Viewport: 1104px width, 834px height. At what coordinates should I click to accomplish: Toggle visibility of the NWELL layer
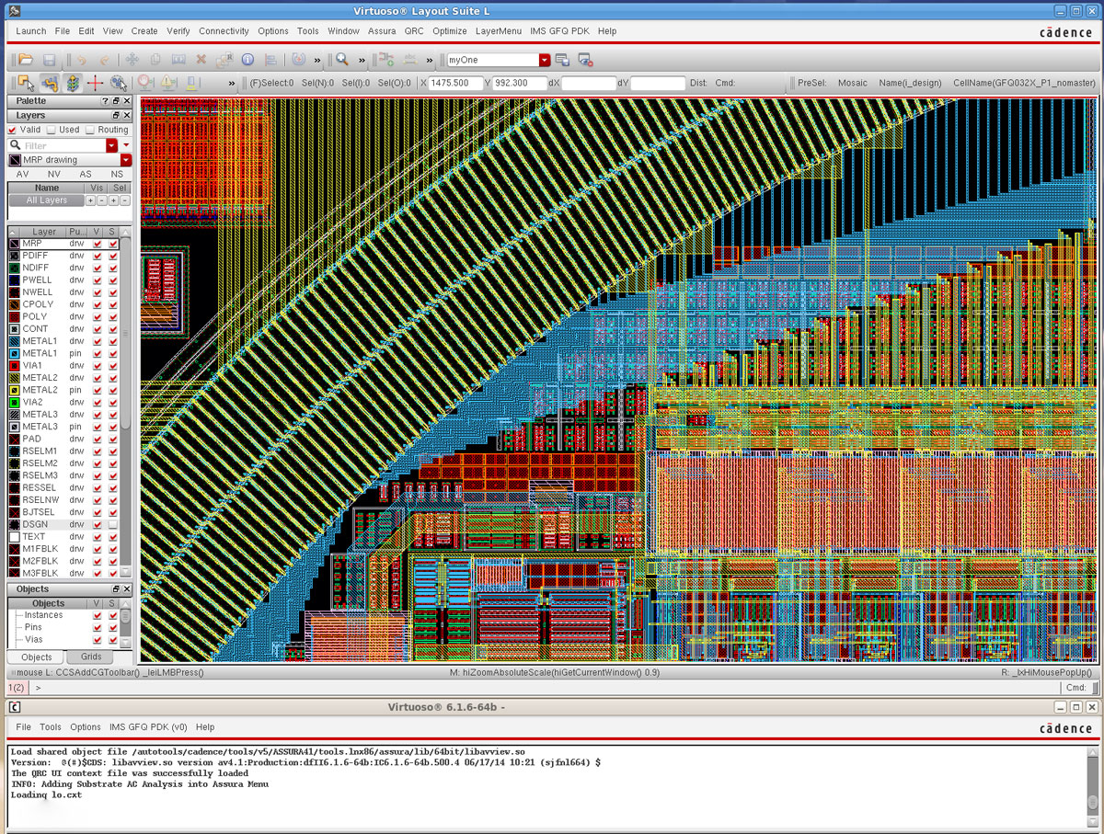coord(98,292)
